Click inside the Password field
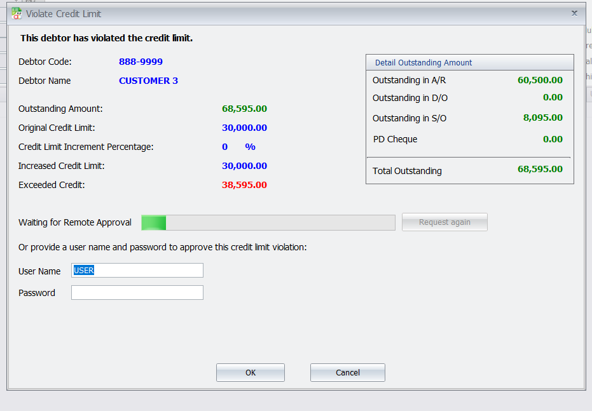Screen dimensions: 592x411 tap(137, 292)
